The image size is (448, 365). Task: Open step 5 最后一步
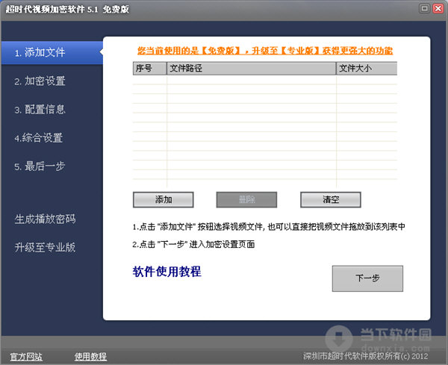coord(40,166)
